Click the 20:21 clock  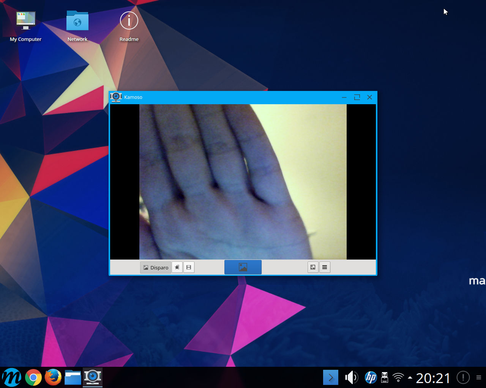[433, 378]
